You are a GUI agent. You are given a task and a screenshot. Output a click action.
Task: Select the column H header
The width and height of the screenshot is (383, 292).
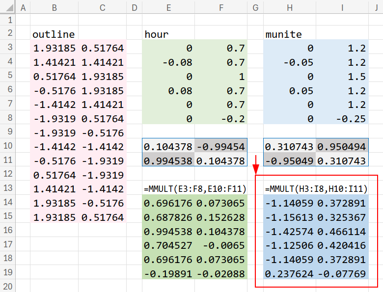pyautogui.click(x=290, y=7)
